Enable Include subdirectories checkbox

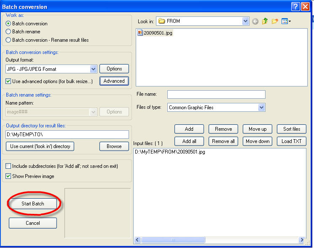[8, 166]
